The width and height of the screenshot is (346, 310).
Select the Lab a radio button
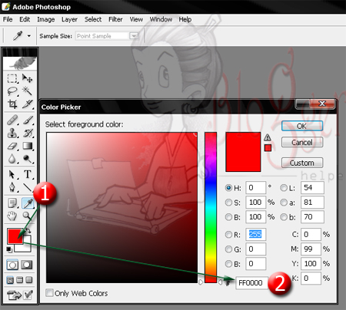click(x=284, y=203)
